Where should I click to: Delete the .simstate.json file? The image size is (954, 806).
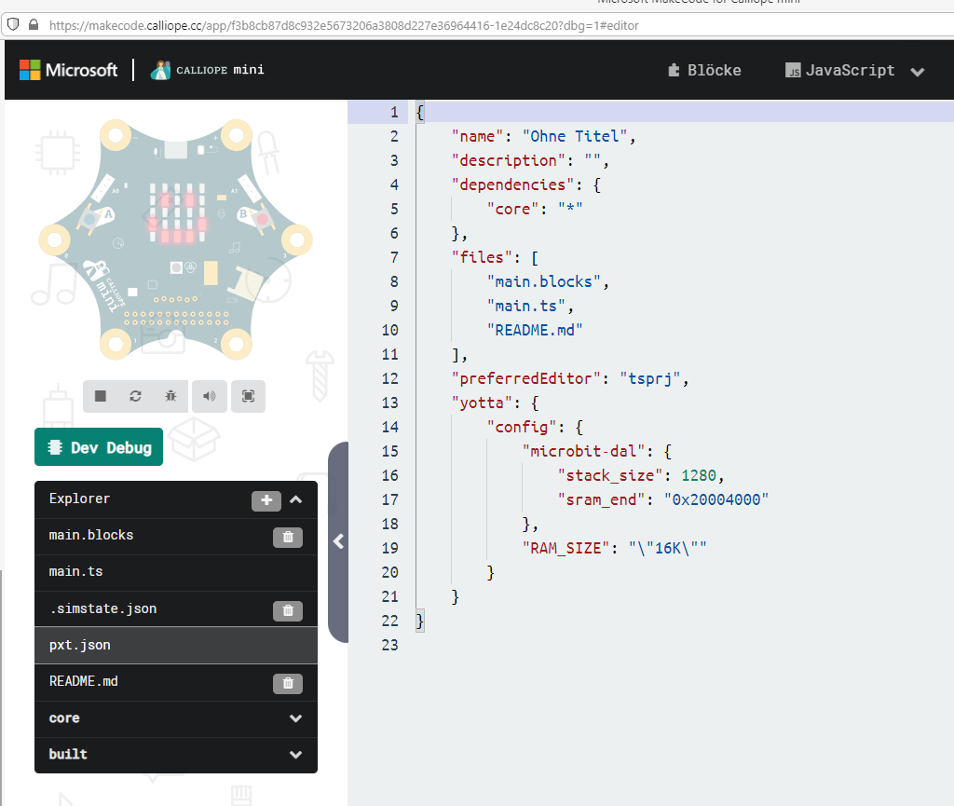pos(287,610)
